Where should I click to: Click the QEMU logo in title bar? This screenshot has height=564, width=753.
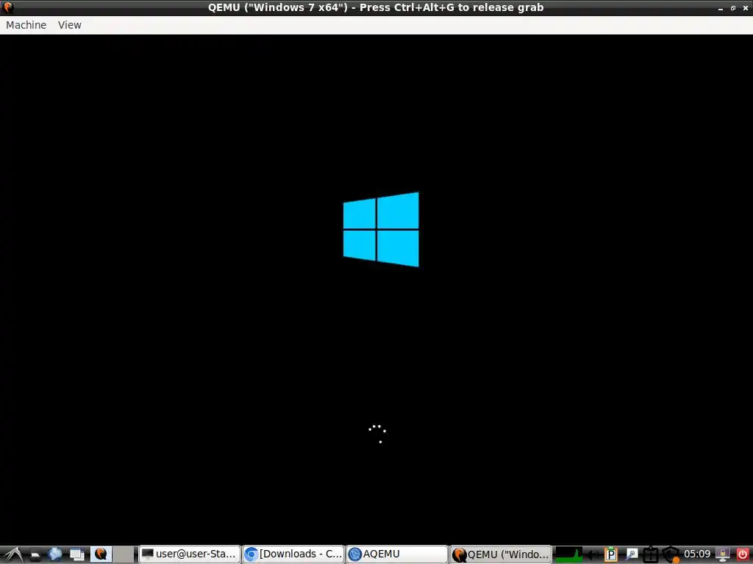pos(7,7)
